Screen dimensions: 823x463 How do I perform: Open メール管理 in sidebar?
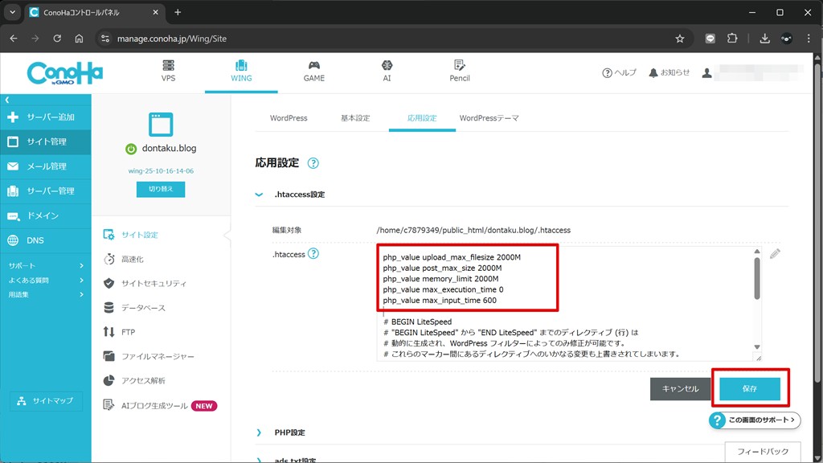pyautogui.click(x=45, y=166)
